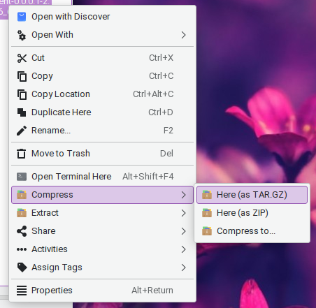316x308 pixels.
Task: Select Open With menu entry
Action: pyautogui.click(x=102, y=35)
